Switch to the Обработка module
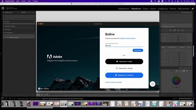The image size is (196, 110). [136, 9]
